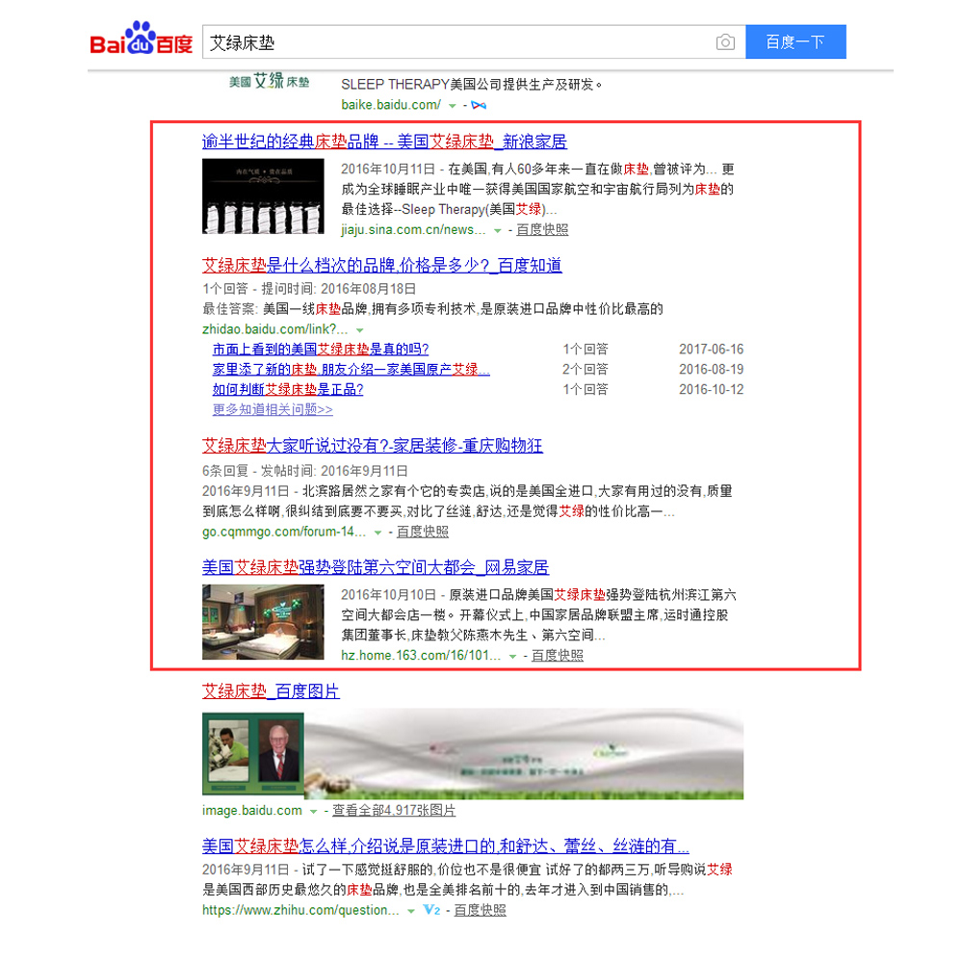Open question 市面上看到的美国艾绿床垫是真的吗?

321,350
